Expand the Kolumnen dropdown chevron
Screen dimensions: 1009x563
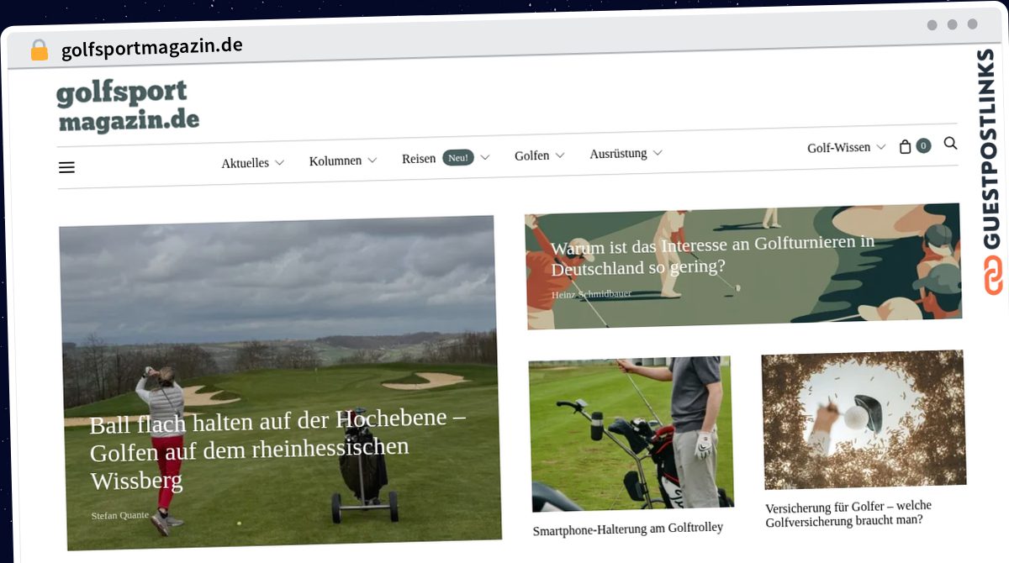pyautogui.click(x=372, y=160)
